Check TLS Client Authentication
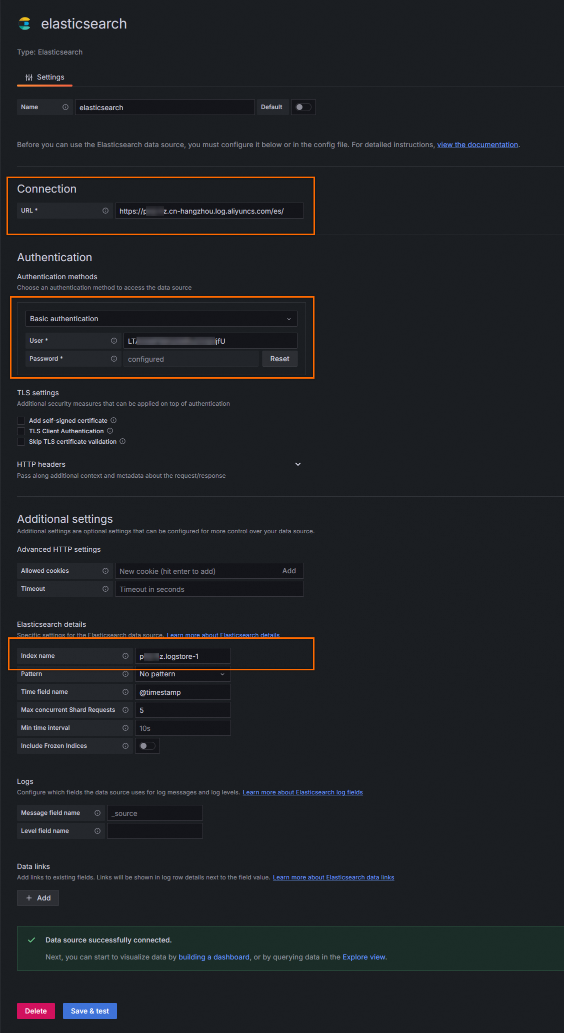The height and width of the screenshot is (1033, 564). coord(21,431)
